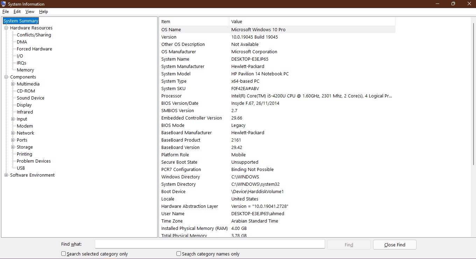Select Problem Devices in the tree
The image size is (476, 259).
pos(34,161)
